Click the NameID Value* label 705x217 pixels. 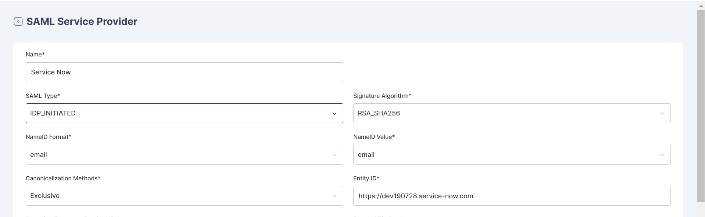[374, 137]
